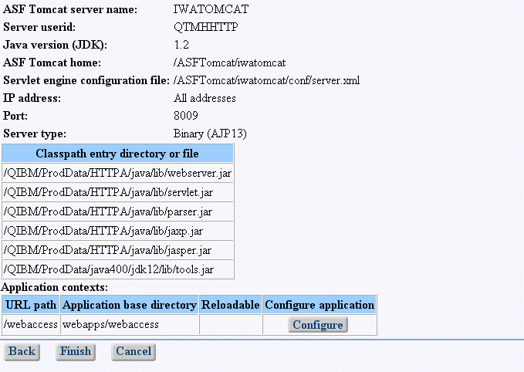The width and height of the screenshot is (524, 372).
Task: Click the conf/server.xml configuration file path
Action: (x=266, y=80)
